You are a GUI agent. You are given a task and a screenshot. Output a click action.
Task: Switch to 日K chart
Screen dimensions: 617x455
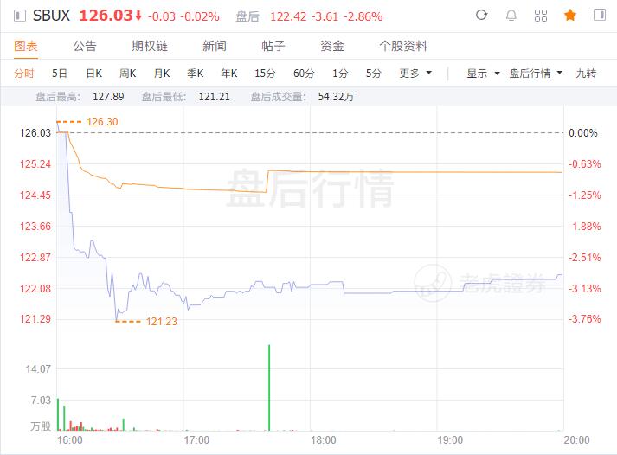(x=94, y=74)
